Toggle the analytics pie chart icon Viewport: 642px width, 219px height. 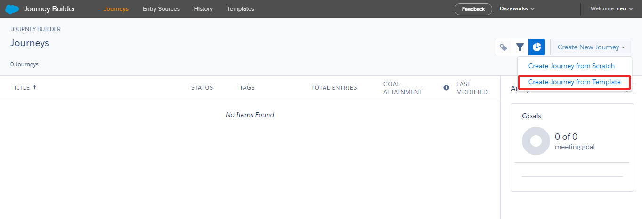(536, 47)
